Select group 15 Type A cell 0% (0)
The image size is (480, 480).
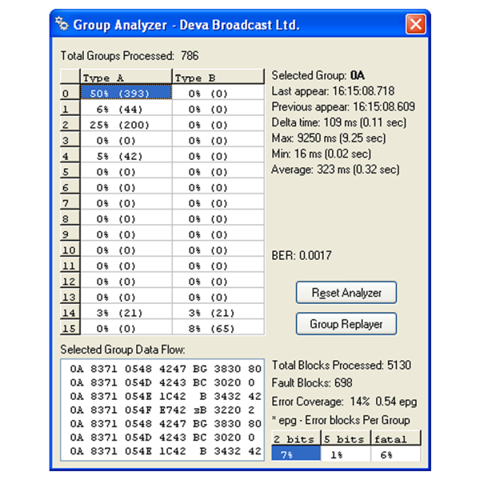tap(126, 328)
